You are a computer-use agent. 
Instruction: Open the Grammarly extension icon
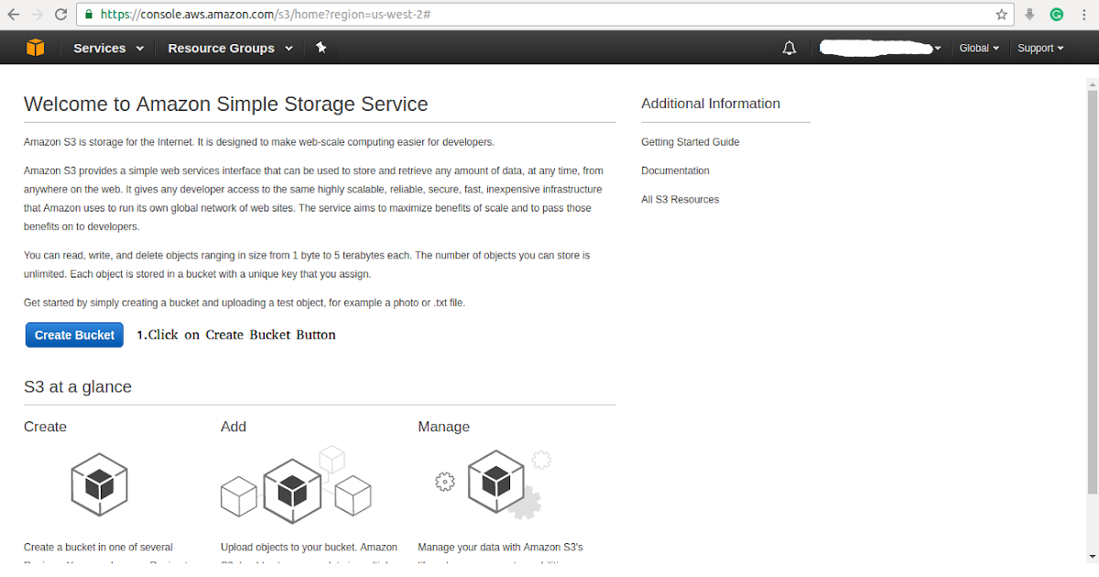1055,15
